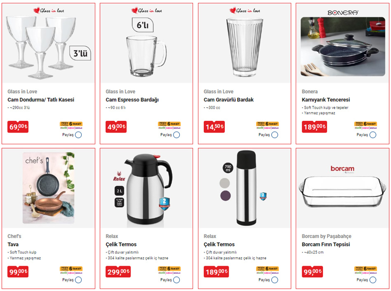Select the purple color swatch for Çelik Termos
The height and width of the screenshot is (291, 391).
pos(225,195)
